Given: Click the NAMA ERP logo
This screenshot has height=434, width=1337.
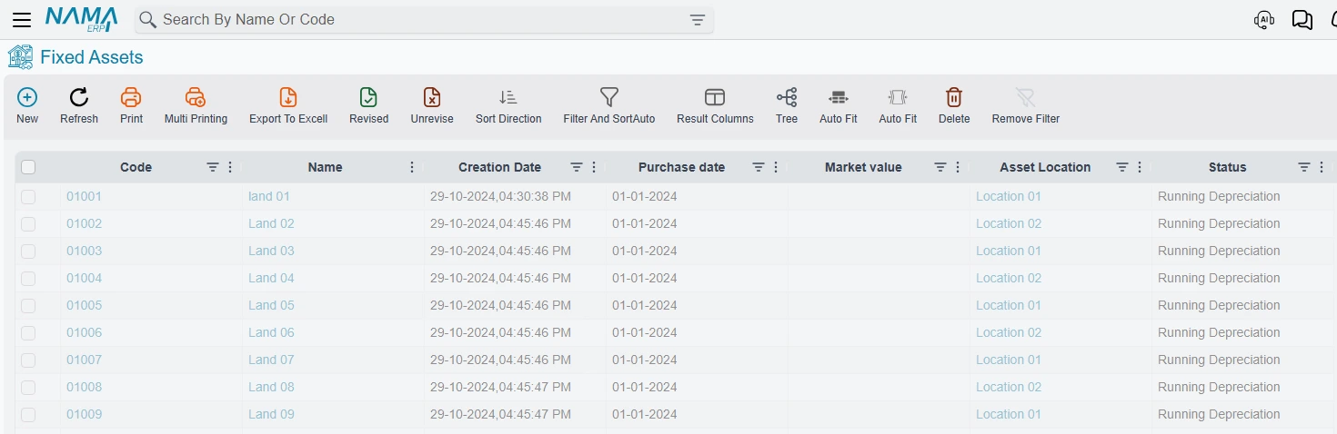Looking at the screenshot, I should [x=81, y=19].
